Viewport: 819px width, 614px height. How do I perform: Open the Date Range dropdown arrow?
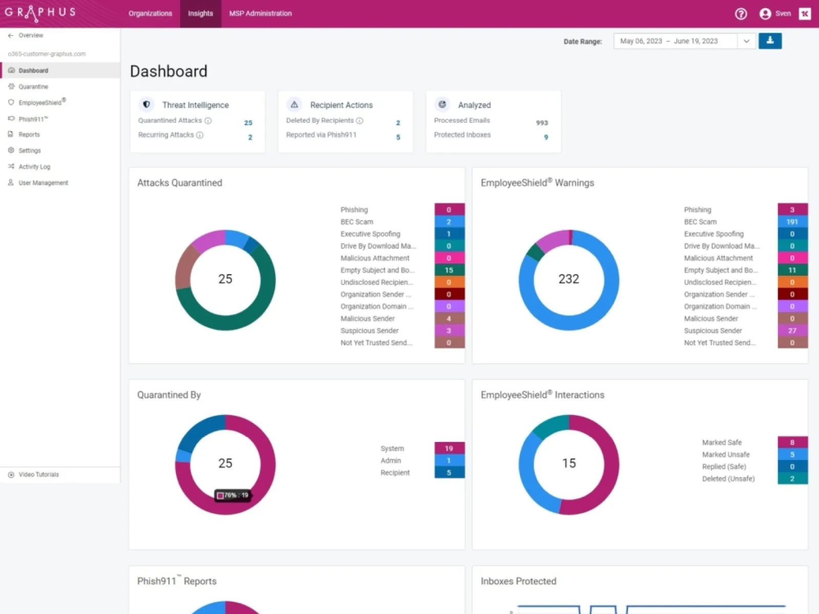click(x=746, y=41)
